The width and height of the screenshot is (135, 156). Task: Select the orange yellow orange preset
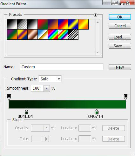(x=84, y=24)
